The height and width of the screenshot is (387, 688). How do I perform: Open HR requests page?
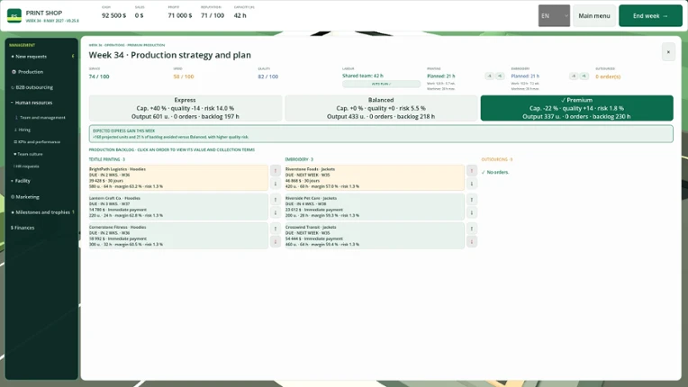click(27, 166)
